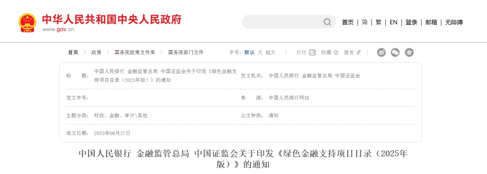Click date value 2025年06月27日

112,133
